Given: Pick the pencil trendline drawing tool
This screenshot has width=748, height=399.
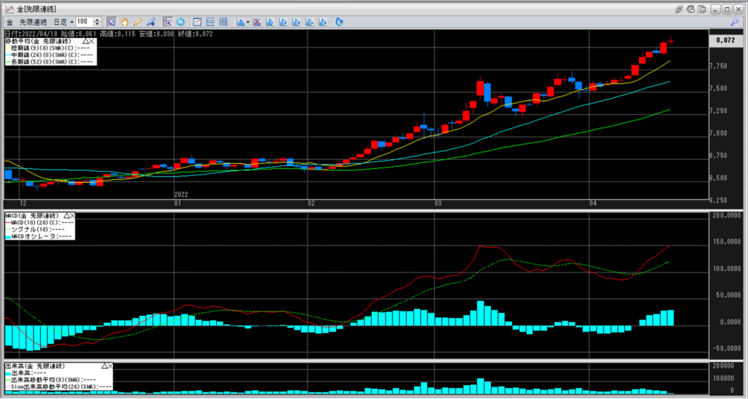Looking at the screenshot, I should (x=137, y=22).
